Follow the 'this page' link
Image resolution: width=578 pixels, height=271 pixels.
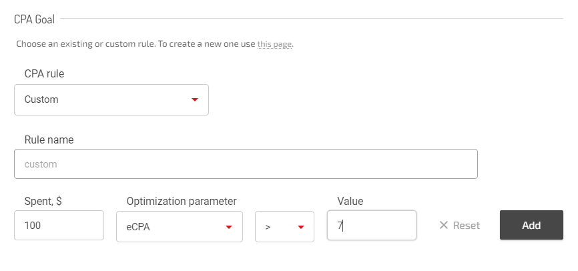pos(274,44)
